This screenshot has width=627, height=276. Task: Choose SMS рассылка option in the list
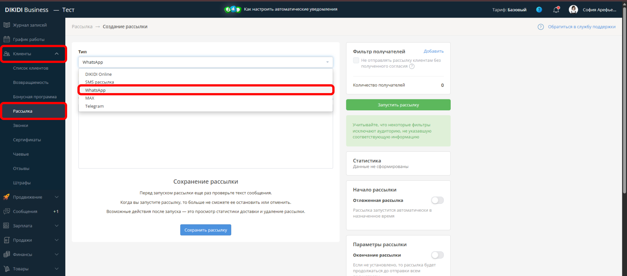pyautogui.click(x=100, y=82)
